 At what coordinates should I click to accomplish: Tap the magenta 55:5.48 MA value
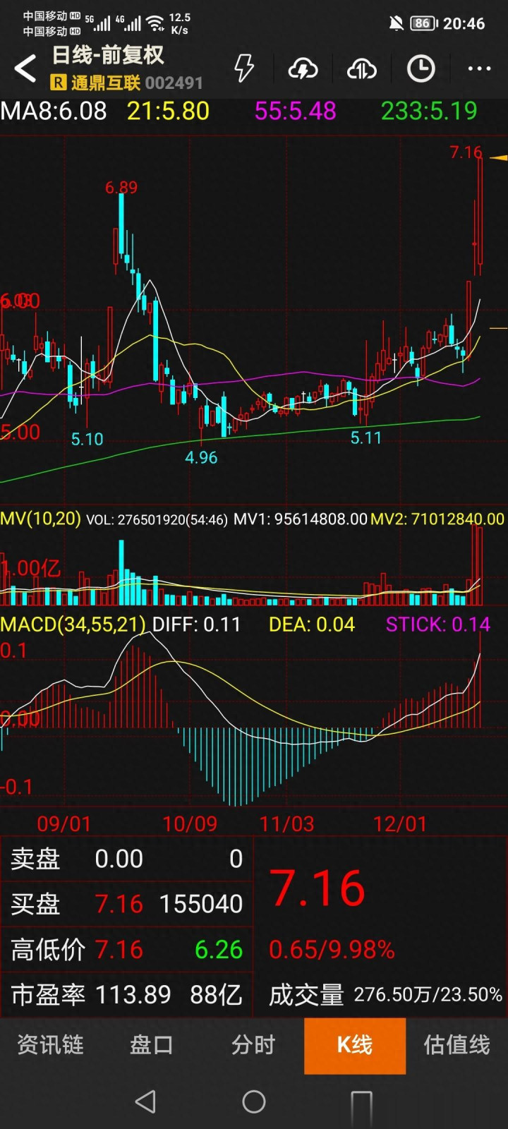(295, 111)
